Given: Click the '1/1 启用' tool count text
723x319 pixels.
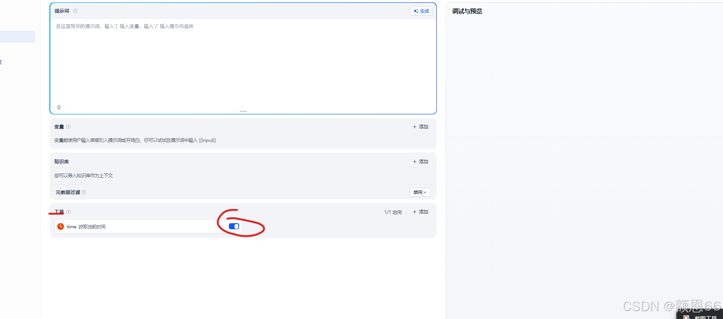Looking at the screenshot, I should coord(393,212).
